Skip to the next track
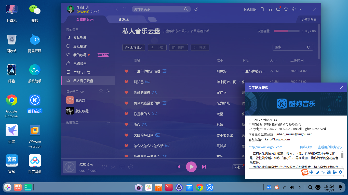The width and height of the screenshot is (348, 195). pos(204,167)
